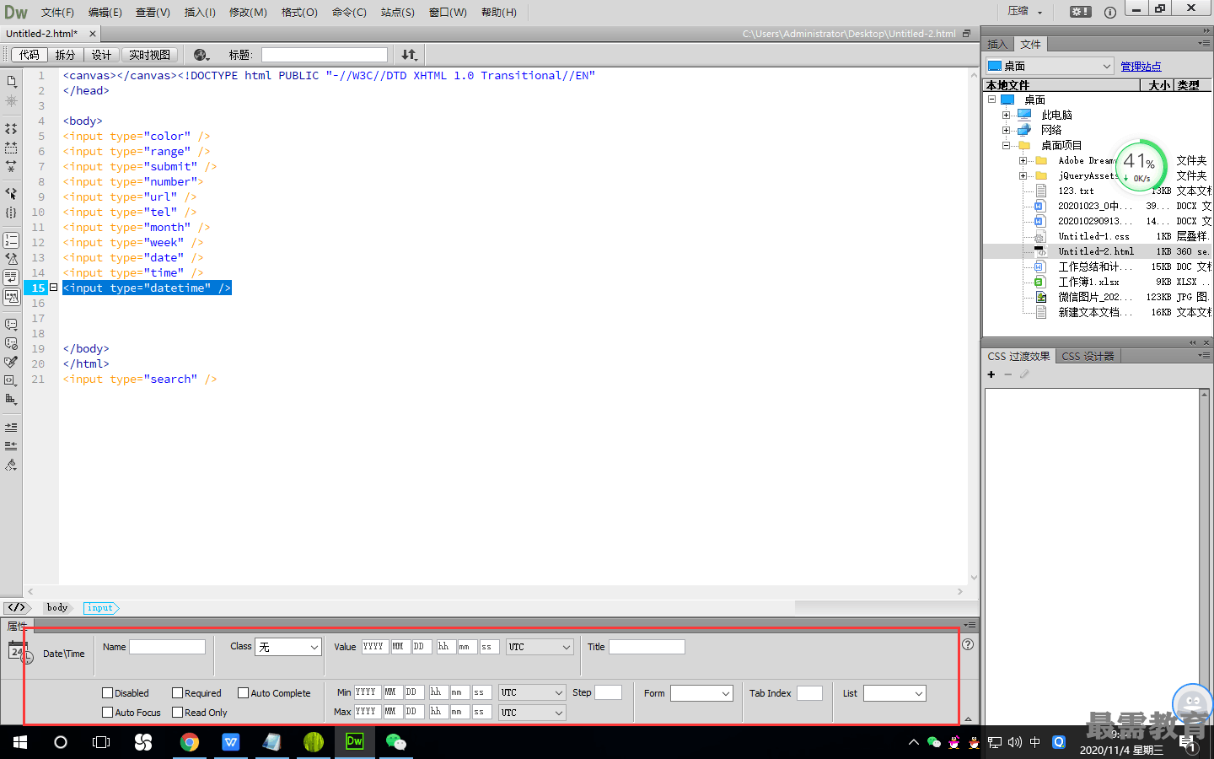
Task: Click the Format Source Code icon
Action: [x=11, y=465]
